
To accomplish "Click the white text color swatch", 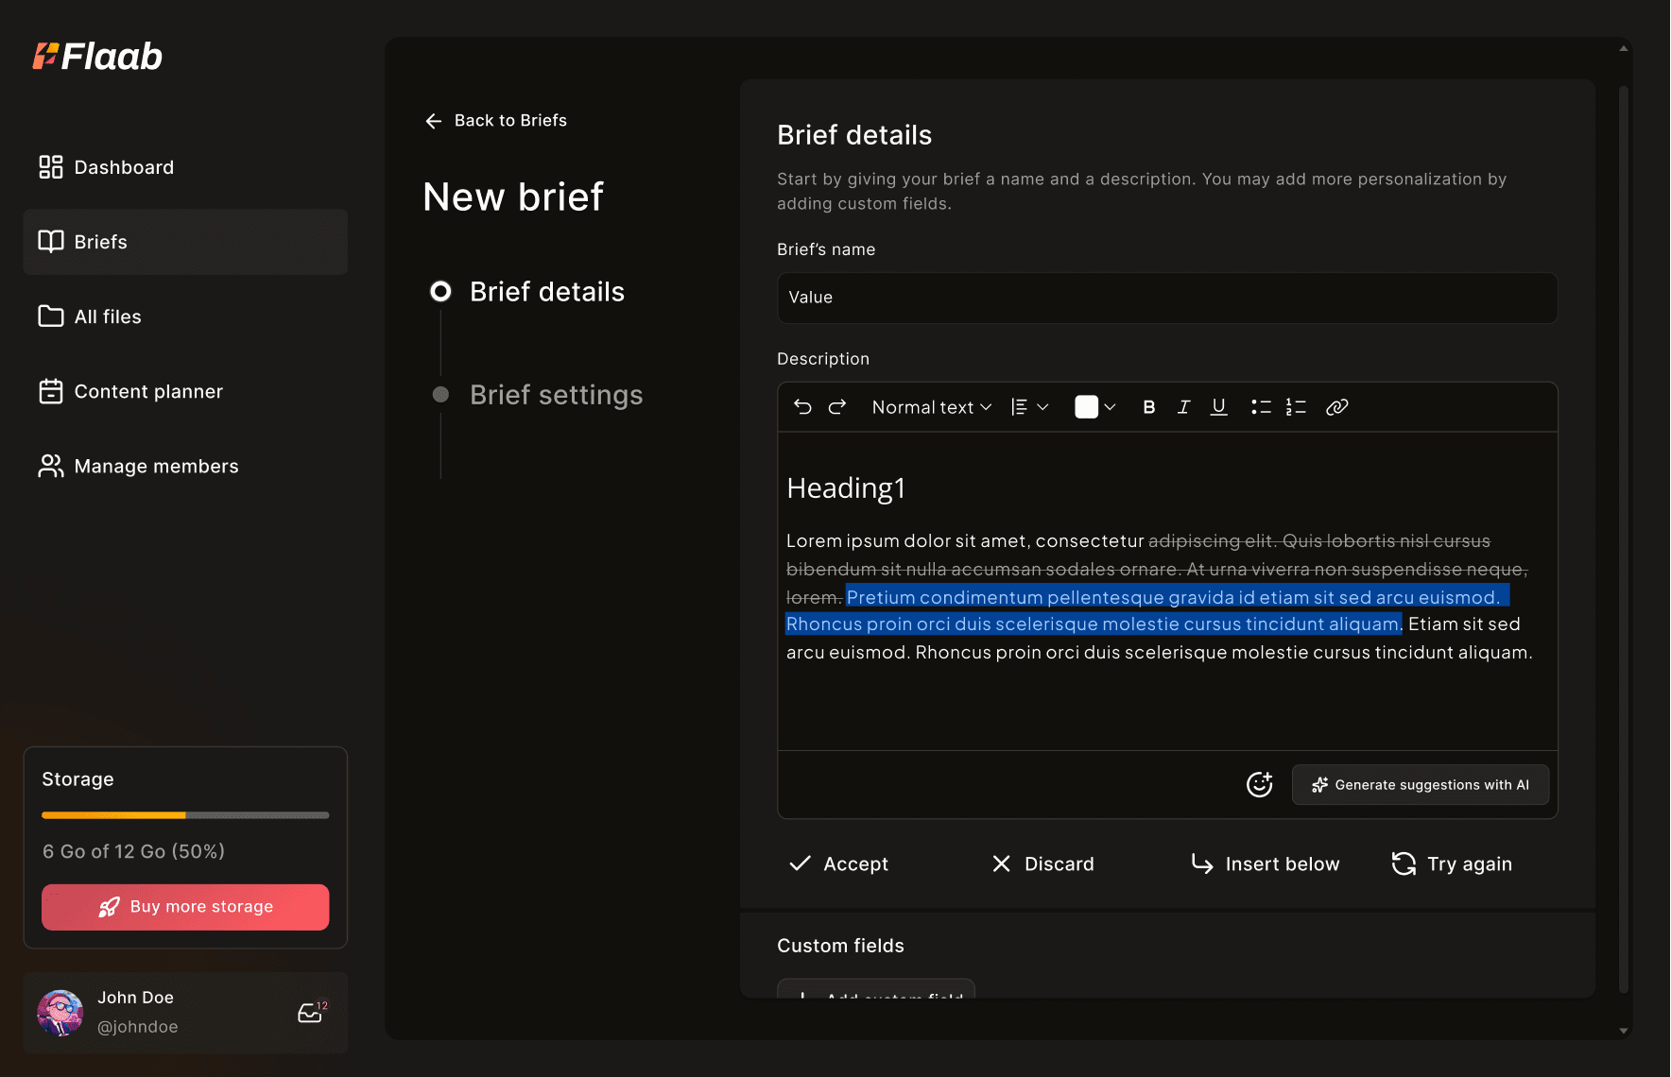I will point(1087,407).
